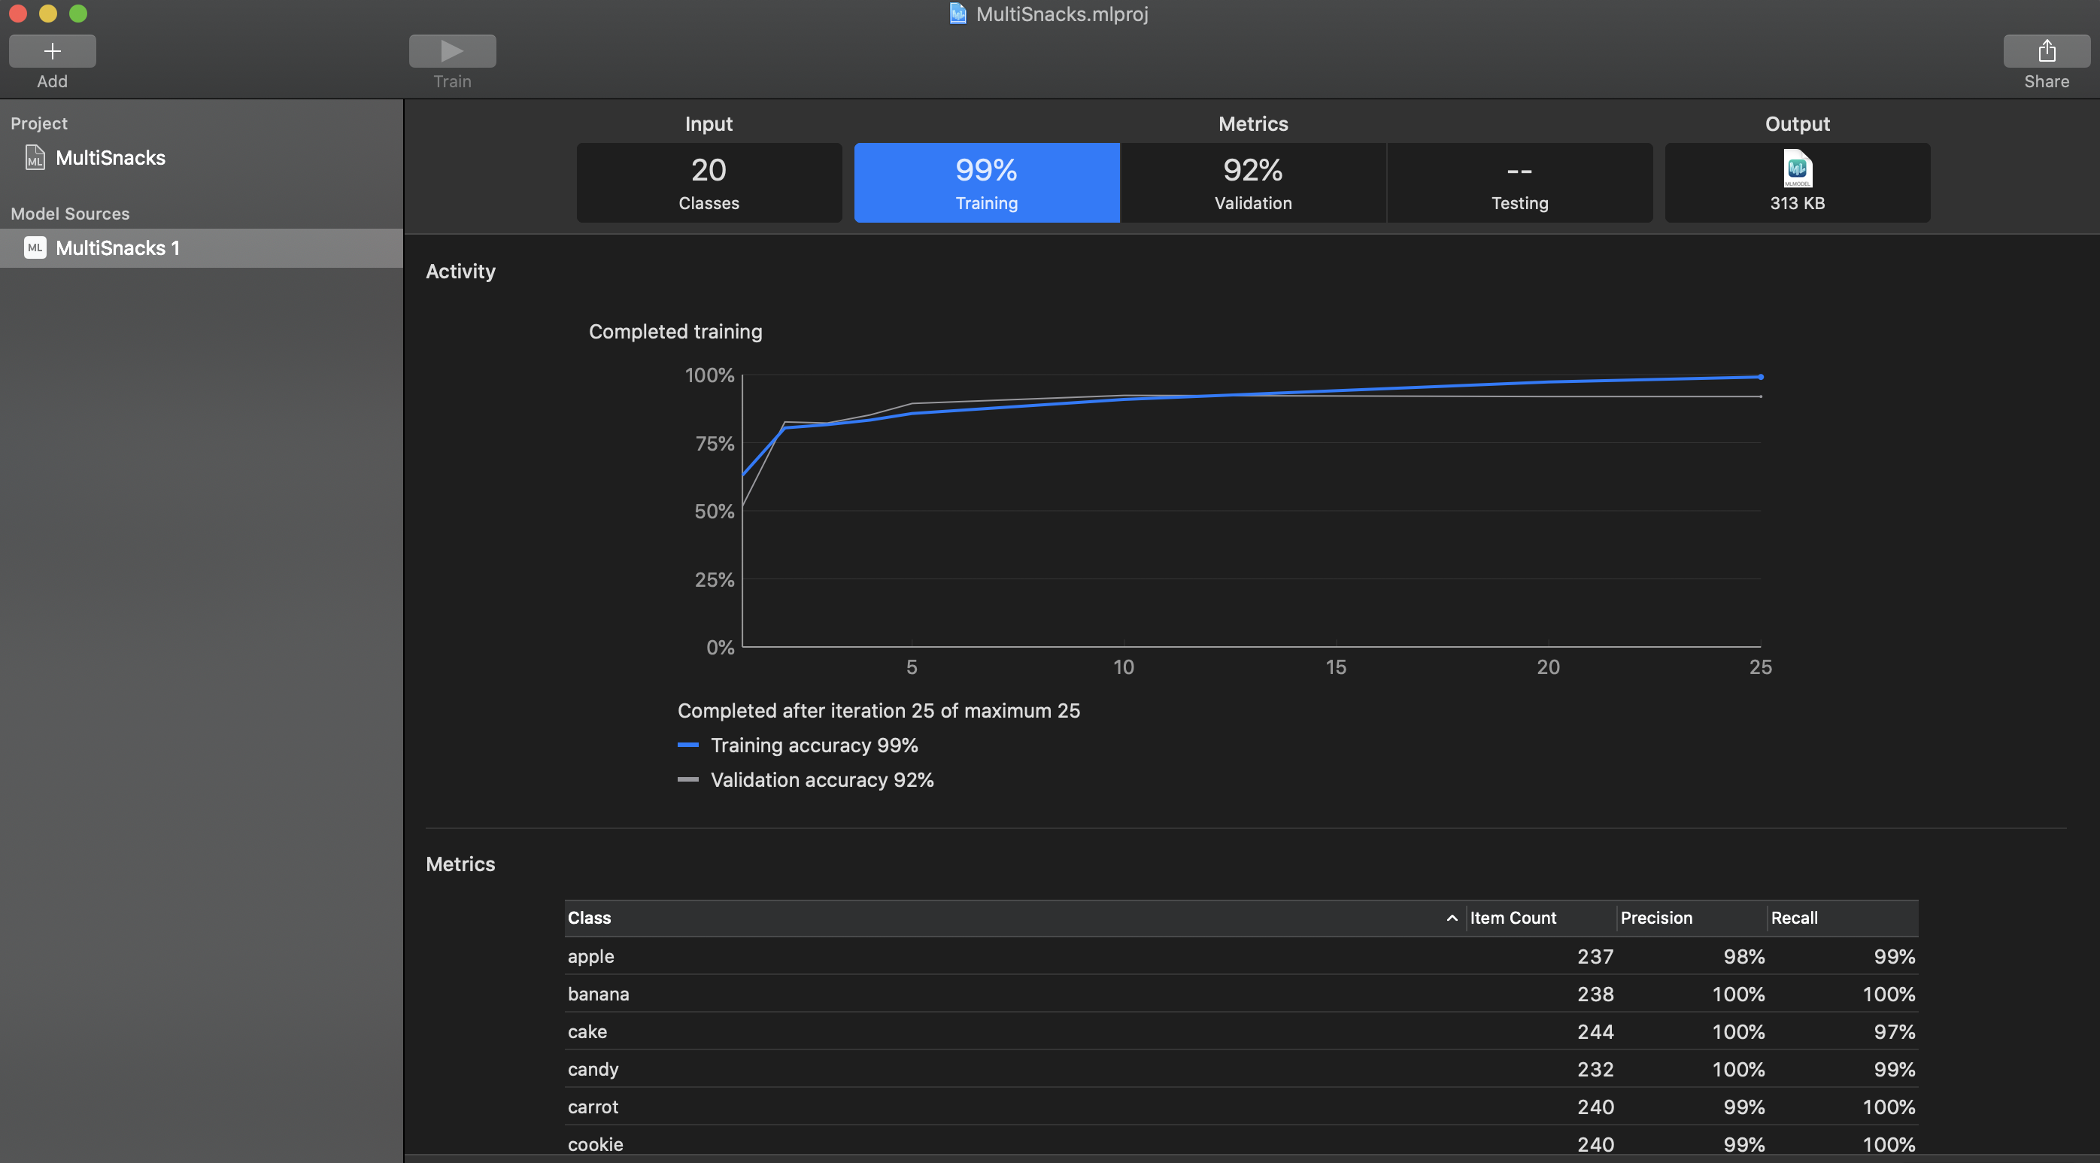Viewport: 2100px width, 1163px height.
Task: Click the Add plus icon in toolbar
Action: pyautogui.click(x=52, y=51)
